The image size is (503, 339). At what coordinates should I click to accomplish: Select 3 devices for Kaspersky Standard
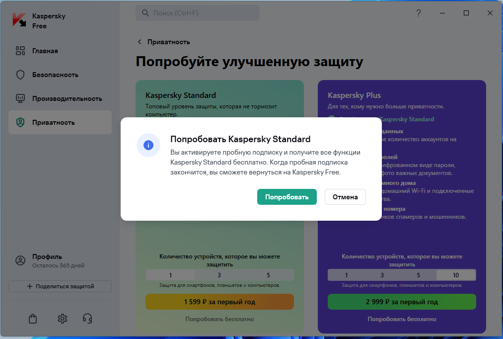pos(219,275)
